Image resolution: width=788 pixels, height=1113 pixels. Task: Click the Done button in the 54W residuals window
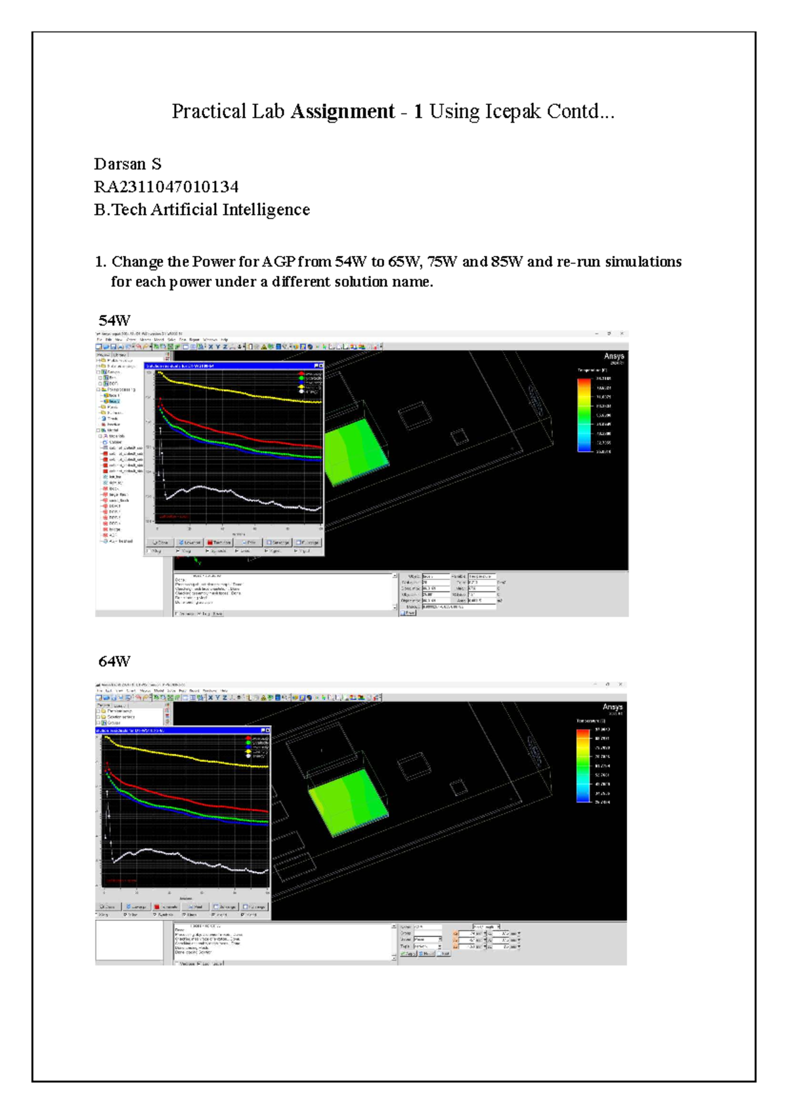(x=160, y=543)
